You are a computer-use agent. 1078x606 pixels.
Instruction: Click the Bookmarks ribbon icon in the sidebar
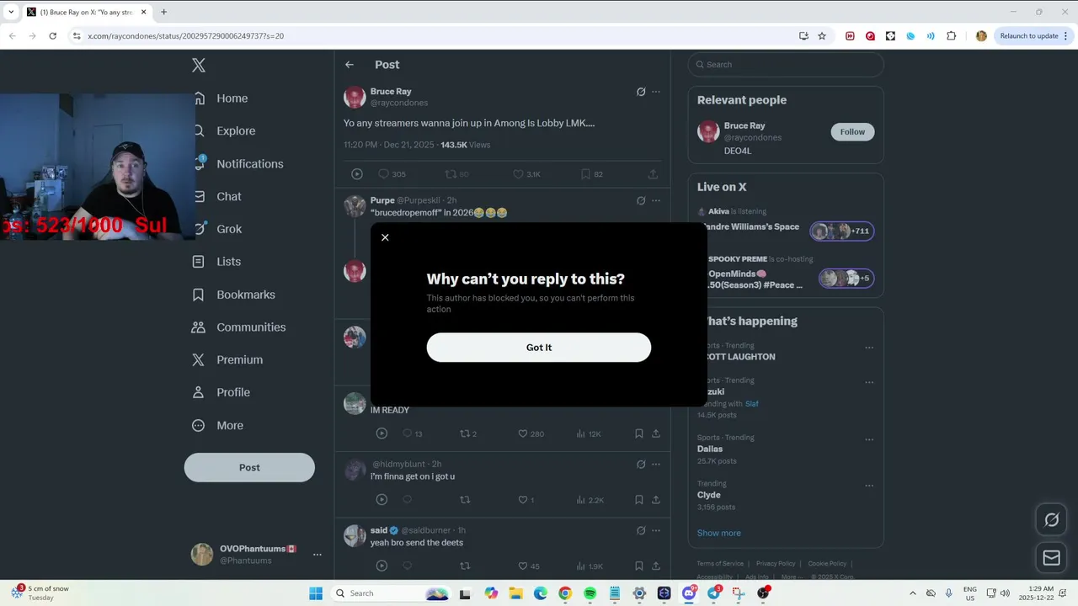(x=199, y=295)
